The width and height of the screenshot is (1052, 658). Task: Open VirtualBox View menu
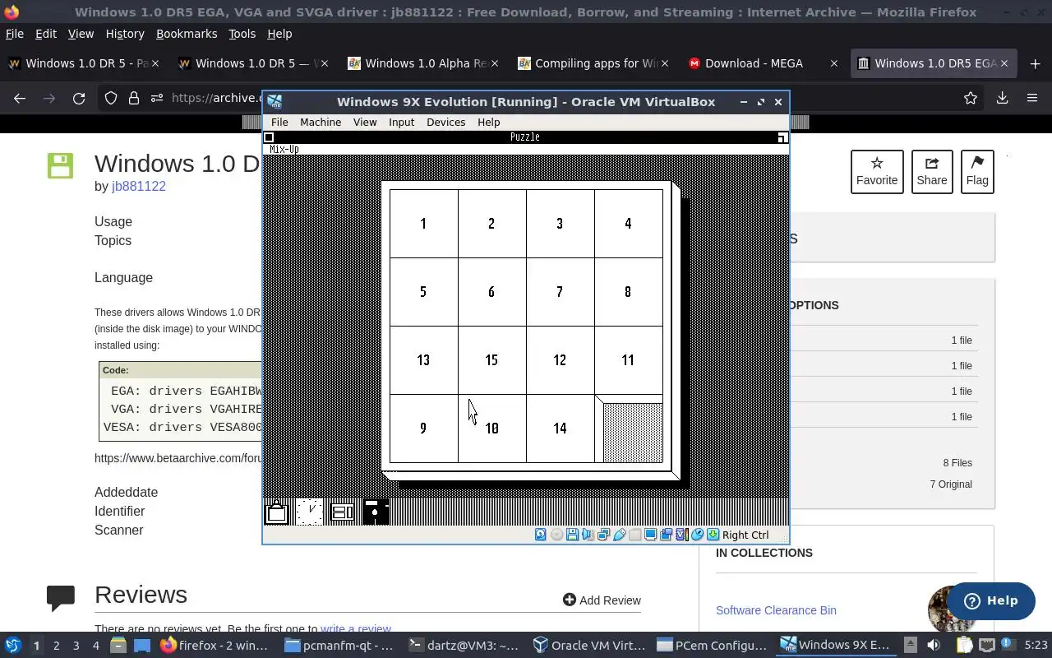[365, 122]
